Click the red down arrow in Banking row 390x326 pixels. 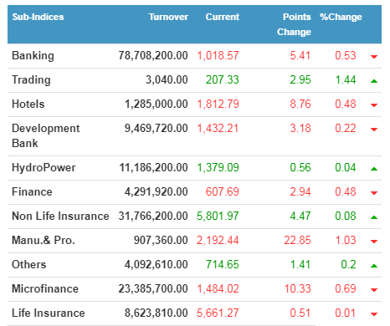(x=374, y=57)
